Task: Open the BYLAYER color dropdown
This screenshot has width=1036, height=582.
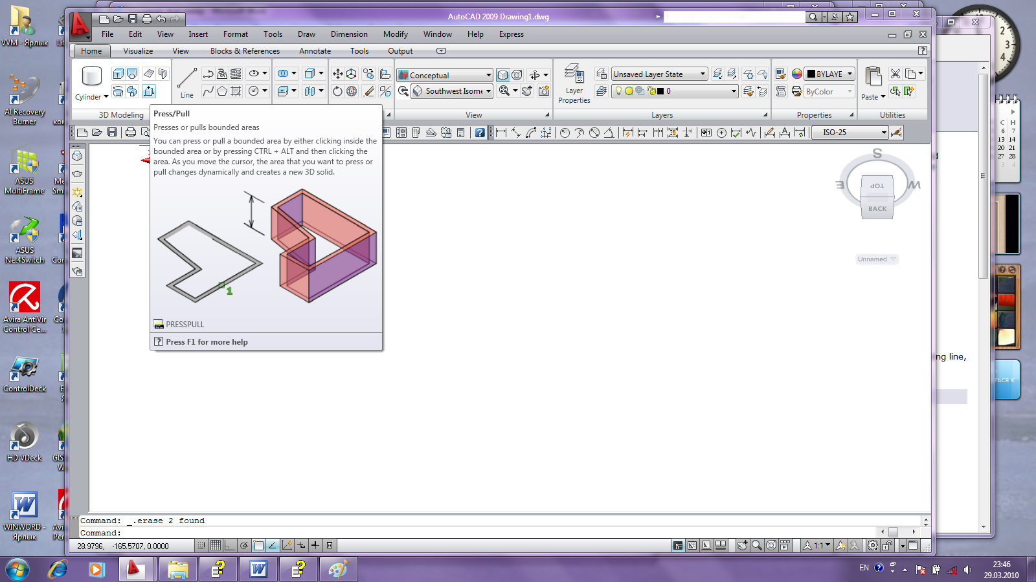Action: coord(829,74)
